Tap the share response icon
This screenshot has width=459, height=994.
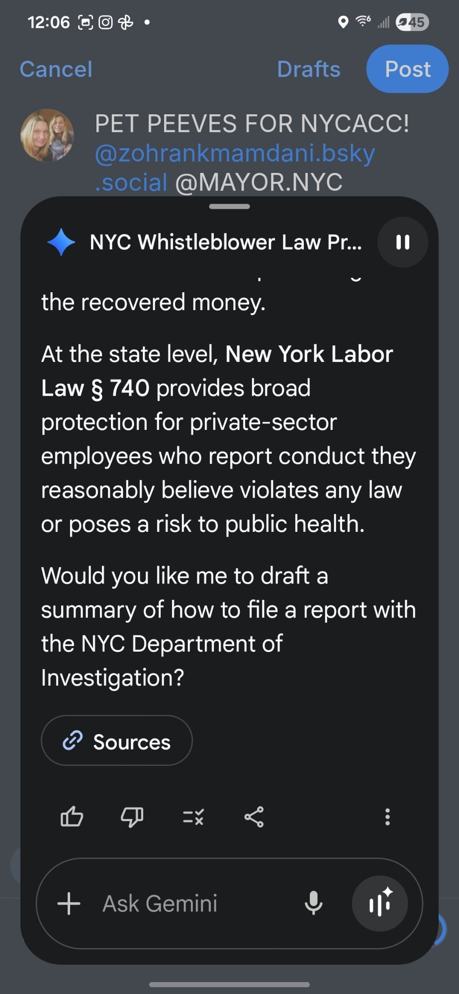[x=254, y=817]
